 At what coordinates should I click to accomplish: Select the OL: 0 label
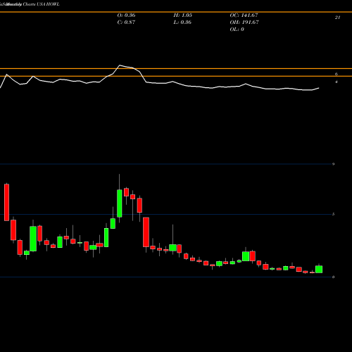237,30
